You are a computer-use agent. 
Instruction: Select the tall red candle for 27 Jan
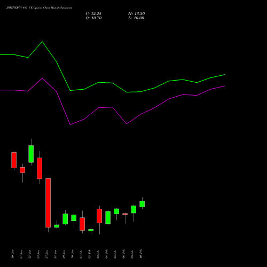coord(48,203)
